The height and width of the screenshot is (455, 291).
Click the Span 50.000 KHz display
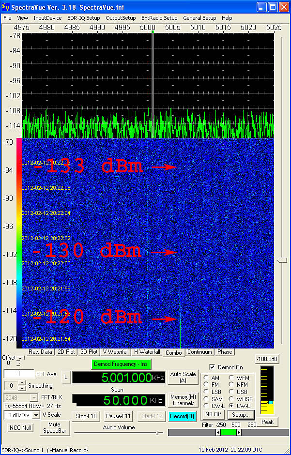119,400
